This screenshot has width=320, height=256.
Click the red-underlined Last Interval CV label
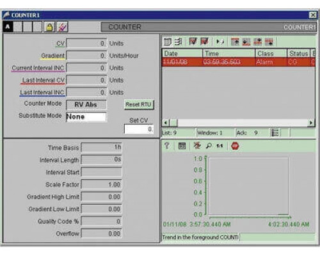click(43, 81)
